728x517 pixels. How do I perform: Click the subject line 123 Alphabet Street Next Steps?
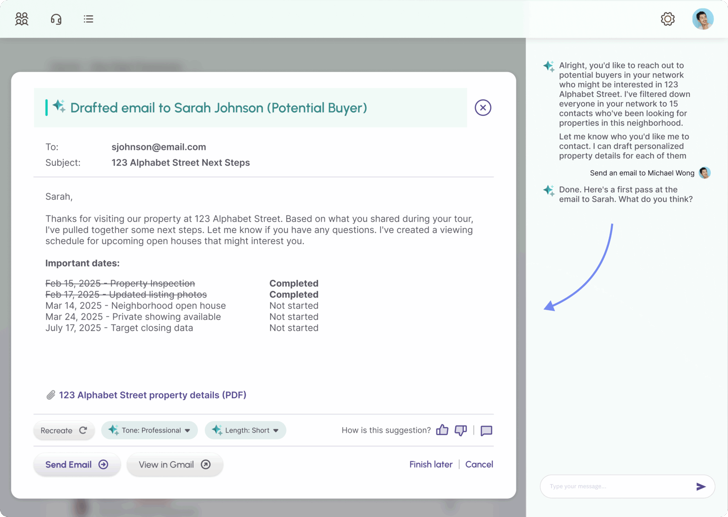coord(181,163)
